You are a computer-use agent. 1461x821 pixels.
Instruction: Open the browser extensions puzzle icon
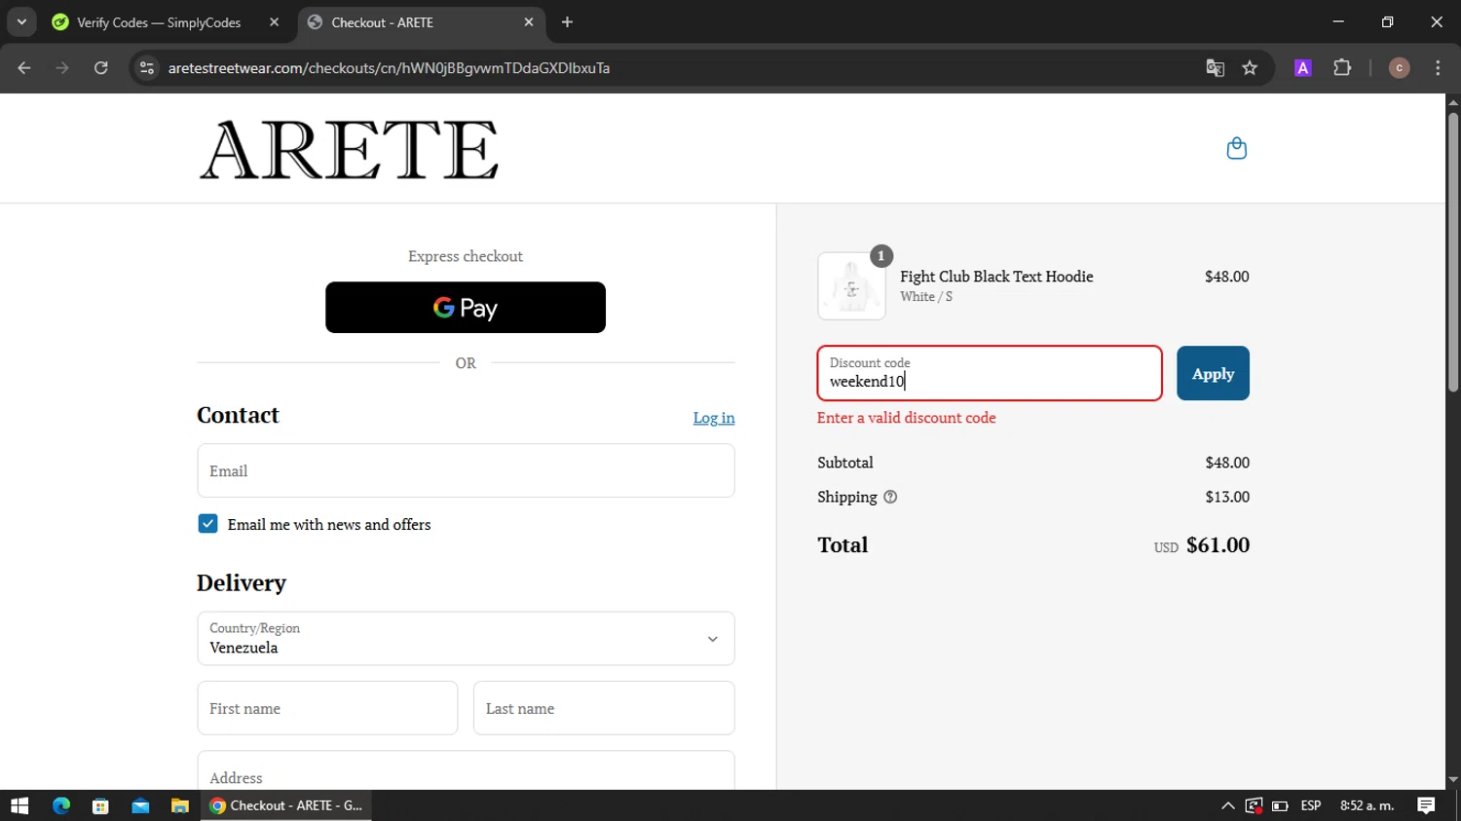coord(1342,68)
